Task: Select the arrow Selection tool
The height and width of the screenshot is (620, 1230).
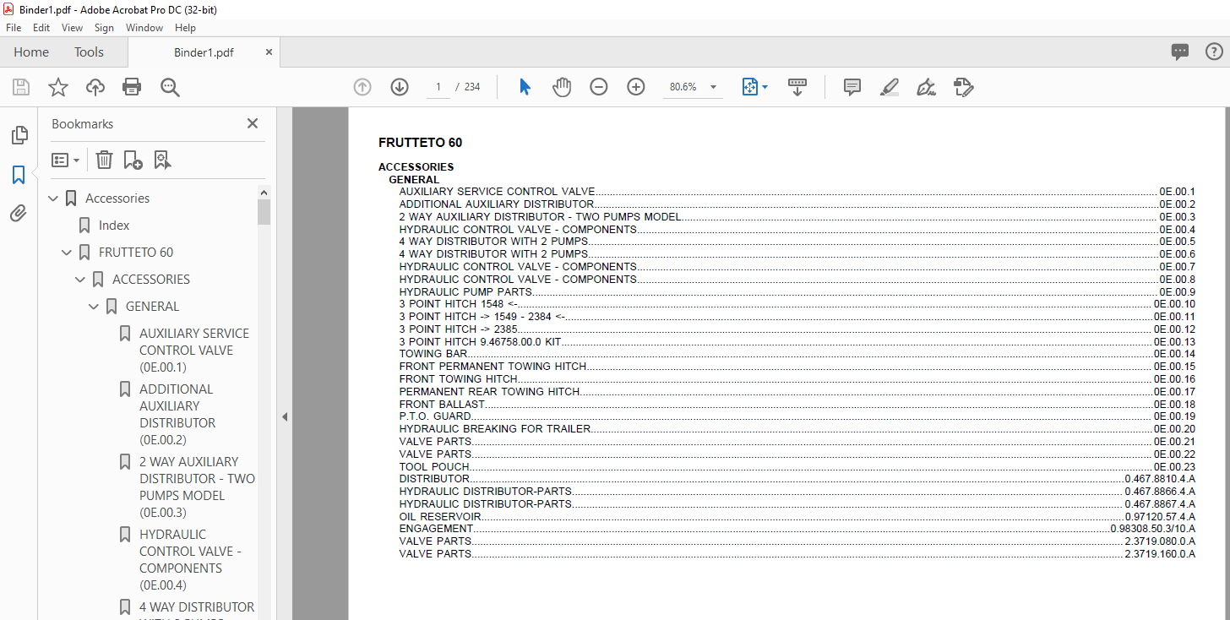Action: 525,87
